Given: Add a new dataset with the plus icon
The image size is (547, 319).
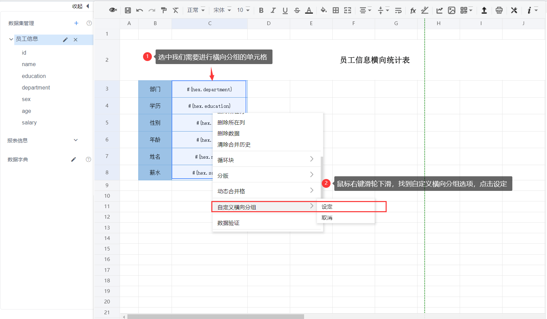Looking at the screenshot, I should 76,23.
